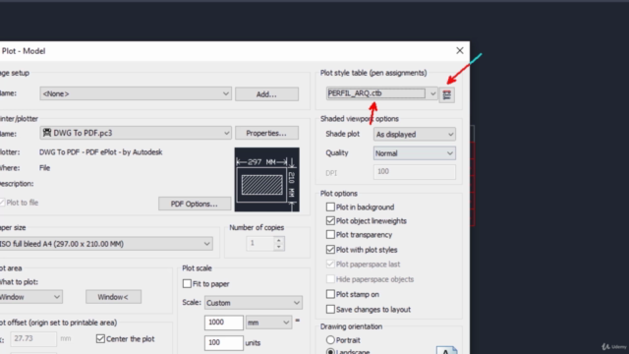Image resolution: width=629 pixels, height=354 pixels.
Task: Open the PERFIL_ARQ.ctb plot style dropdown
Action: (x=381, y=93)
